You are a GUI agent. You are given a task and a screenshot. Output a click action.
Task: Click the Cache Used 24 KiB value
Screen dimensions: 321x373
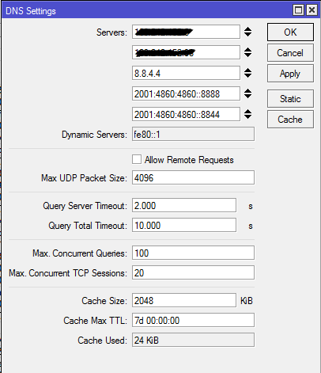[x=193, y=340]
